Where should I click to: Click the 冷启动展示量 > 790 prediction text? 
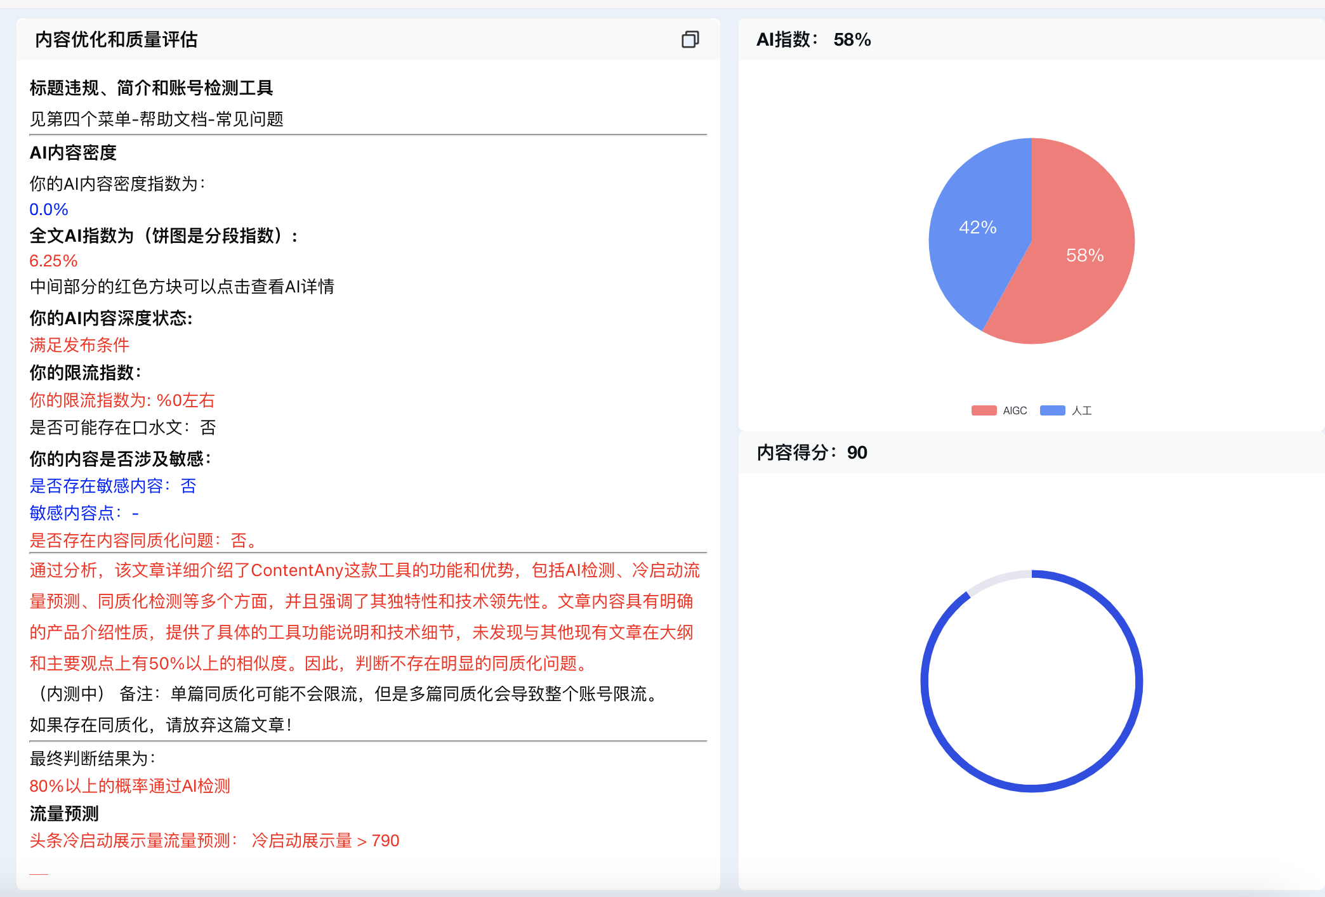[324, 840]
